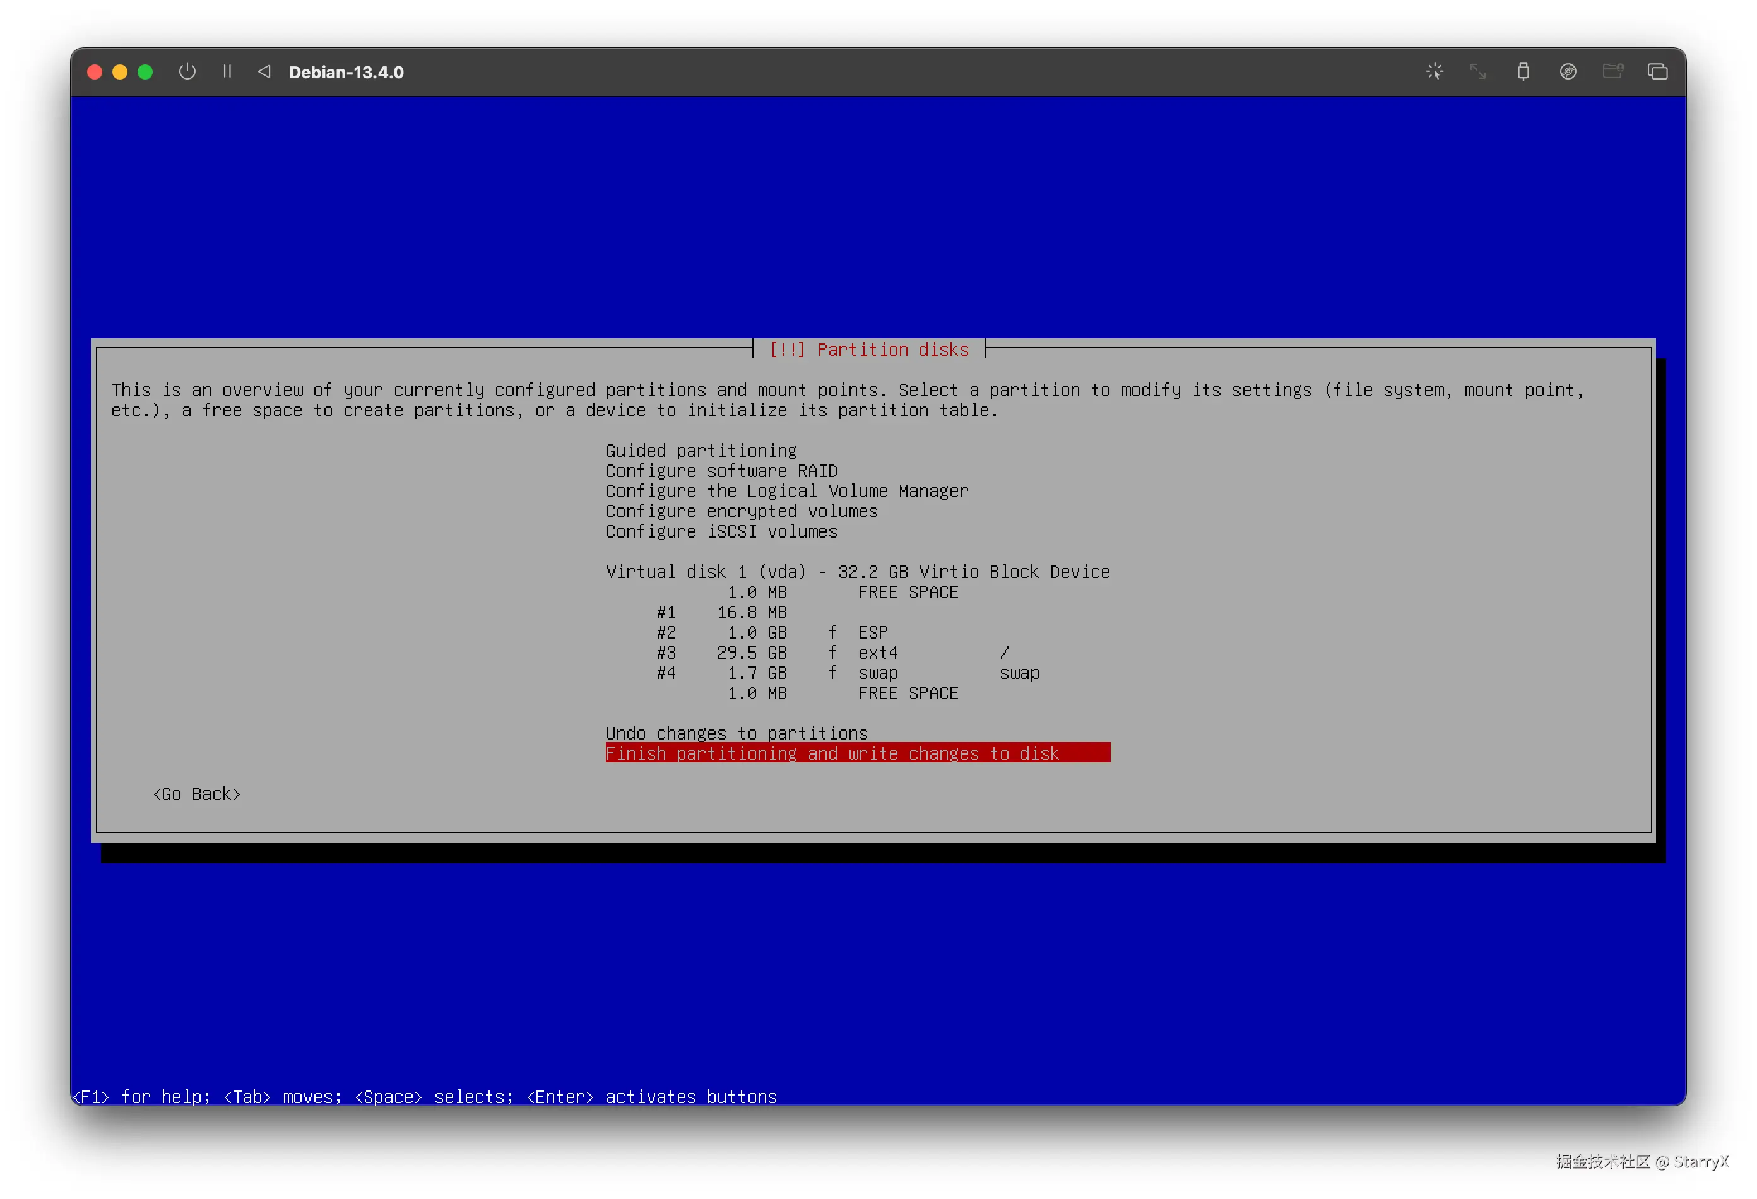The height and width of the screenshot is (1199, 1757).
Task: Pause the virtual machine
Action: [x=227, y=72]
